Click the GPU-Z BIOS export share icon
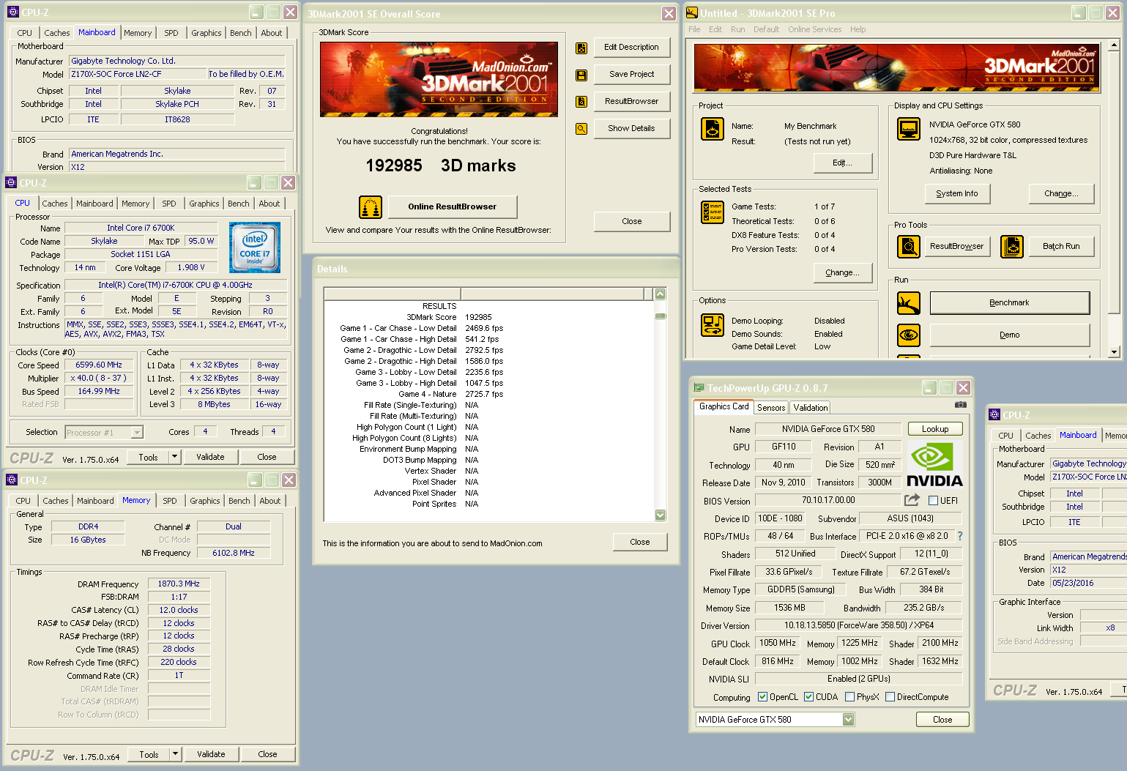This screenshot has width=1127, height=771. click(x=912, y=500)
